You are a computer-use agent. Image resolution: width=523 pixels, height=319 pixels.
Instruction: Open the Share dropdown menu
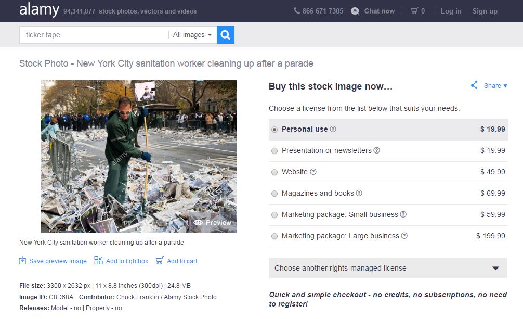pyautogui.click(x=495, y=86)
